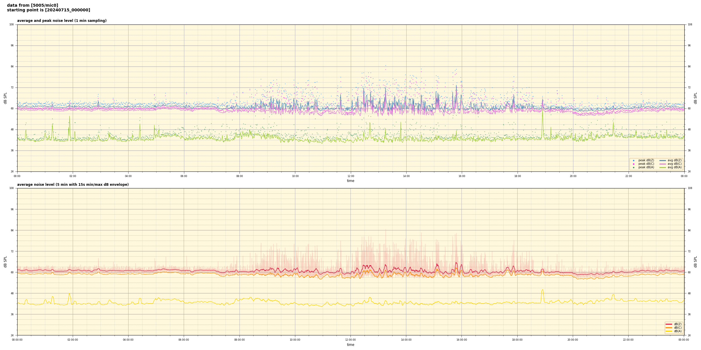Viewport: 701px width, 350px height.
Task: Click the starting point 20240715_000000 text
Action: [x=48, y=10]
